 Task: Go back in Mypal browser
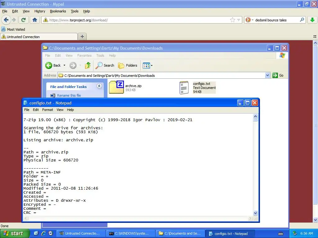click(6, 20)
